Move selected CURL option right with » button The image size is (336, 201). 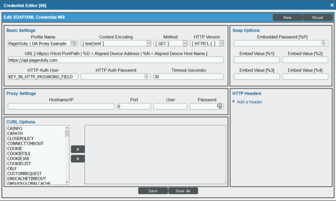(x=78, y=149)
